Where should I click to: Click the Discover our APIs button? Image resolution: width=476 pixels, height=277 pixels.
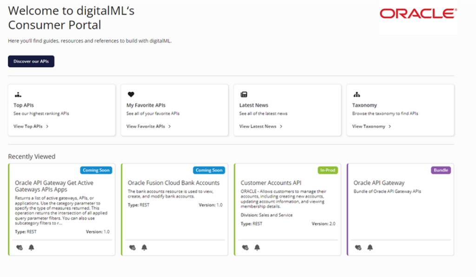click(x=31, y=61)
